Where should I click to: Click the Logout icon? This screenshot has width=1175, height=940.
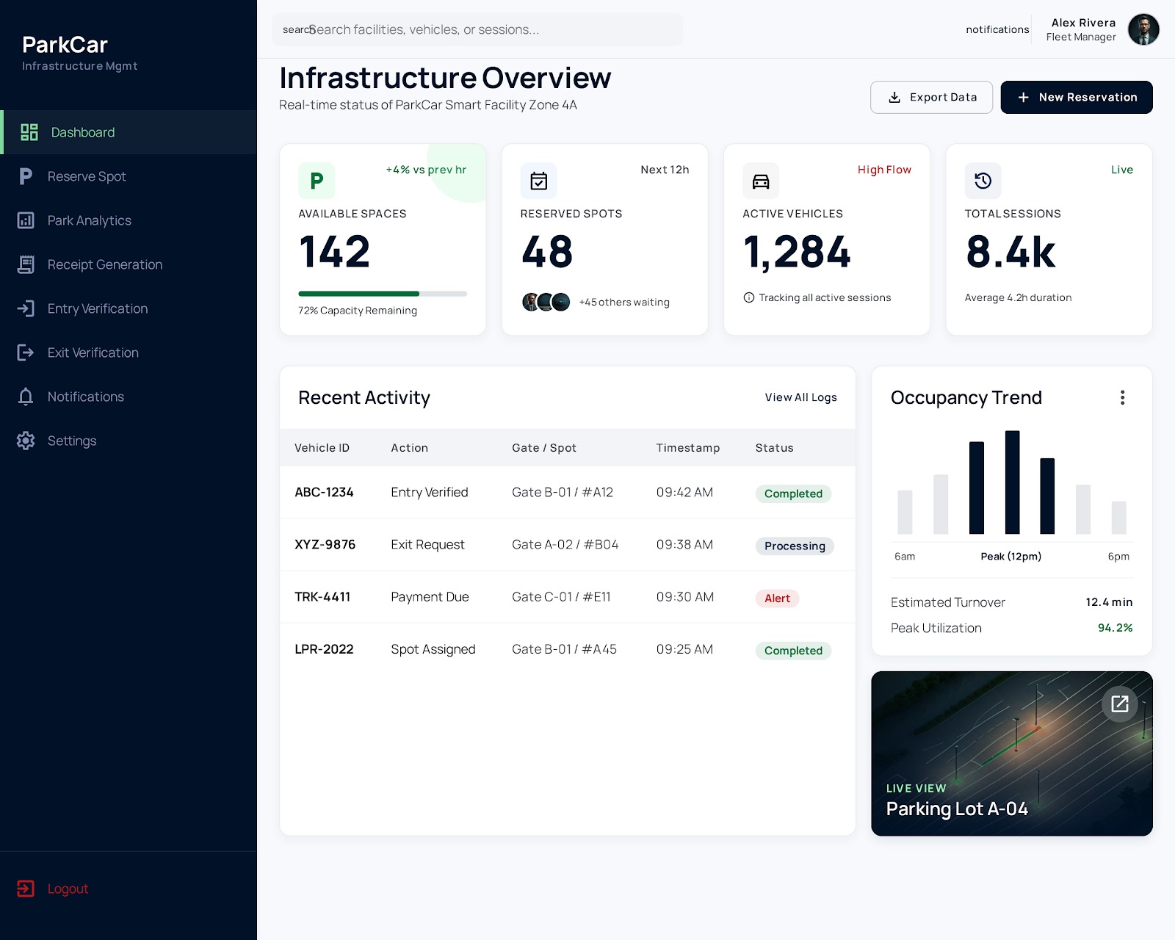(x=26, y=889)
